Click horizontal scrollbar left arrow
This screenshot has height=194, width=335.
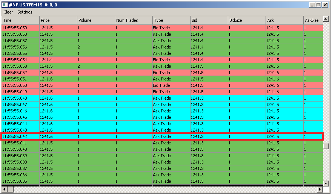click(5, 189)
